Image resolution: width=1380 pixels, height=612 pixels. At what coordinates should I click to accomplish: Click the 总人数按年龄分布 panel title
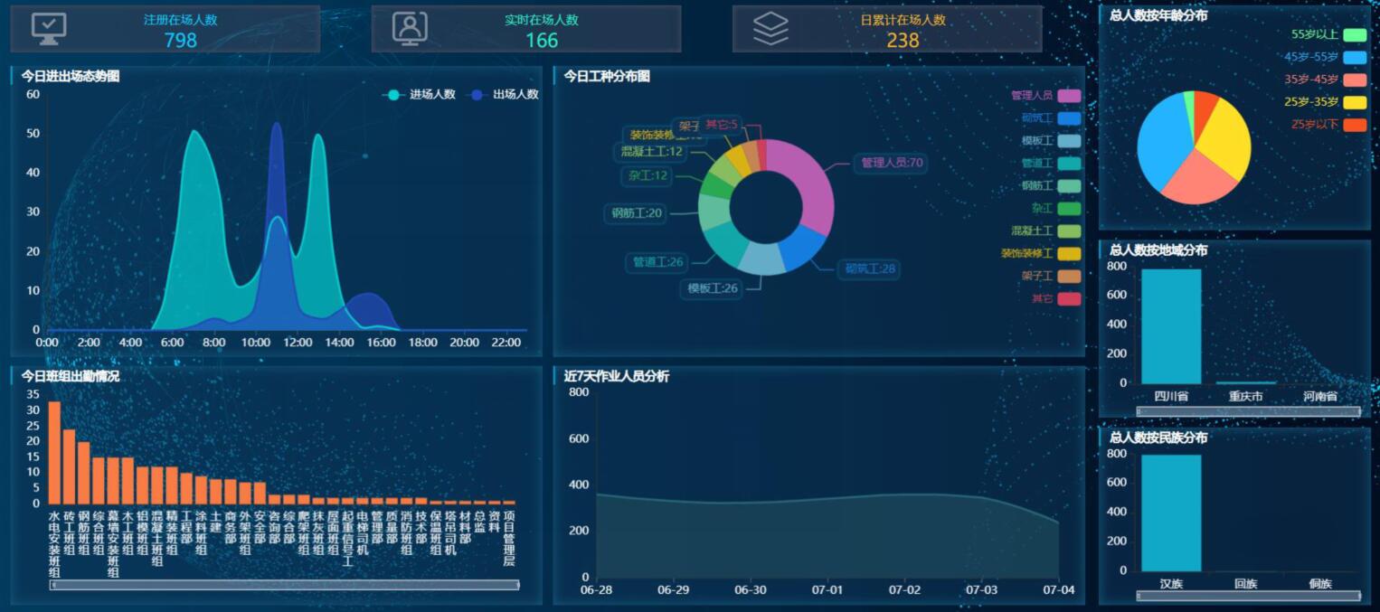click(x=1158, y=15)
